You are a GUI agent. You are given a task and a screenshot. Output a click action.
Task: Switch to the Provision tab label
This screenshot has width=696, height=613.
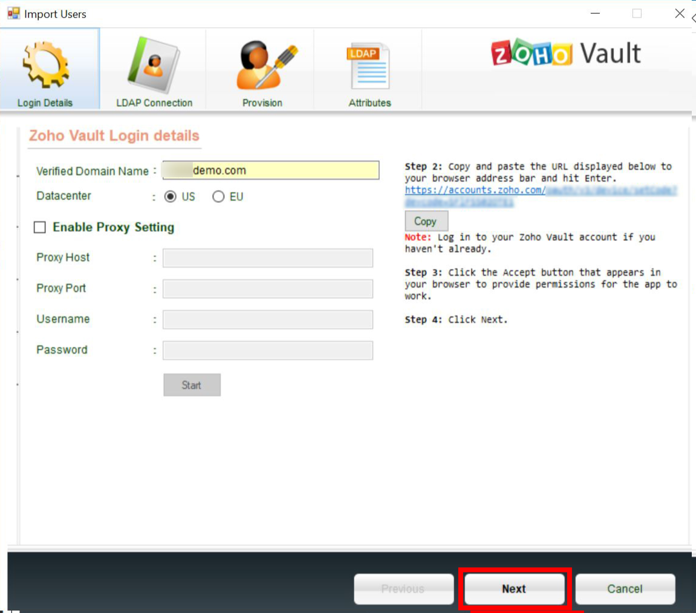(262, 103)
